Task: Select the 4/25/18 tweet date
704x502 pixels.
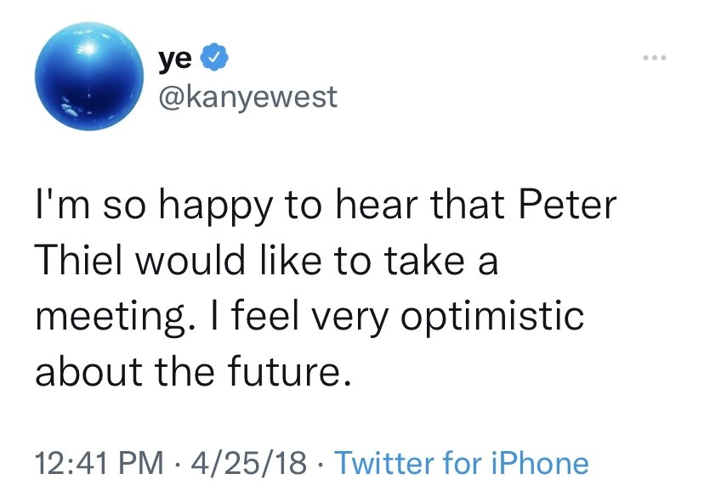Action: pos(249,463)
